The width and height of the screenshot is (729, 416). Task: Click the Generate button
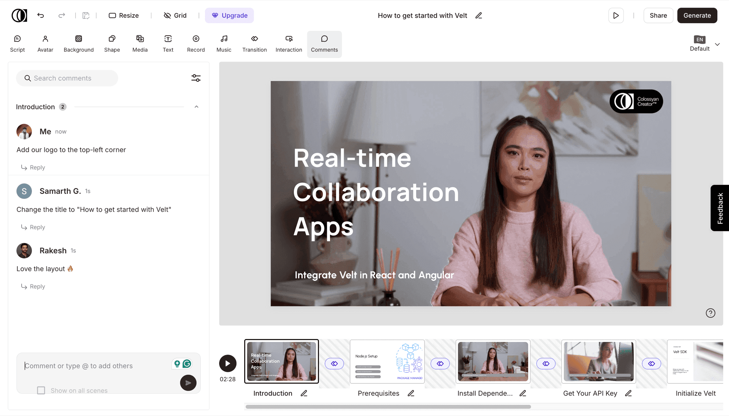(x=697, y=16)
